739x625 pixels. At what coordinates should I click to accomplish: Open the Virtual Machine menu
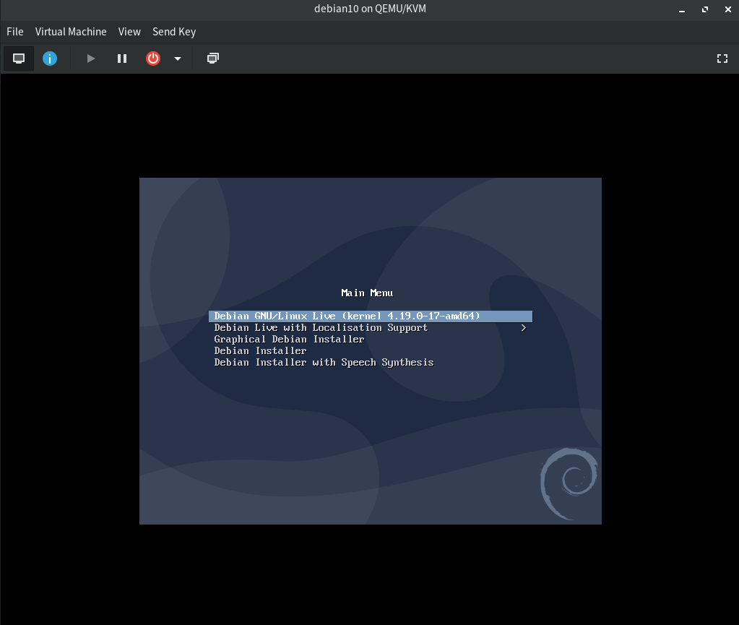[71, 32]
